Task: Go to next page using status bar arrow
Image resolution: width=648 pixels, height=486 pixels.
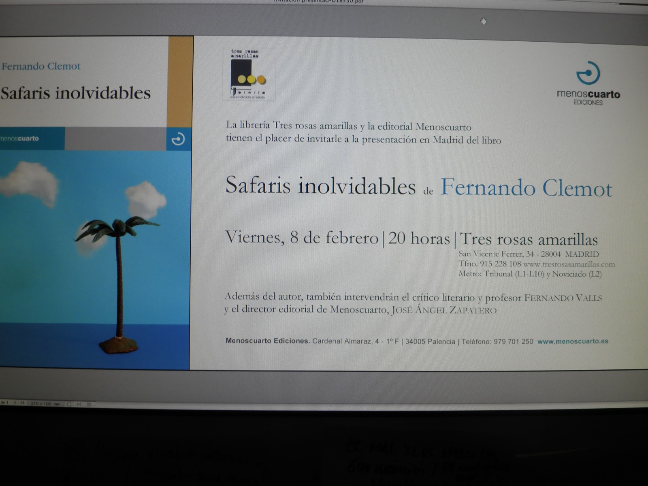Action: [x=15, y=403]
